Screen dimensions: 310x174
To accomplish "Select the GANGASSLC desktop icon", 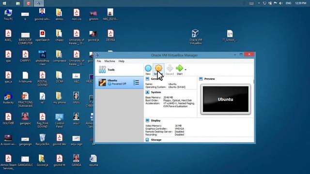I will pyautogui.click(x=25, y=161).
